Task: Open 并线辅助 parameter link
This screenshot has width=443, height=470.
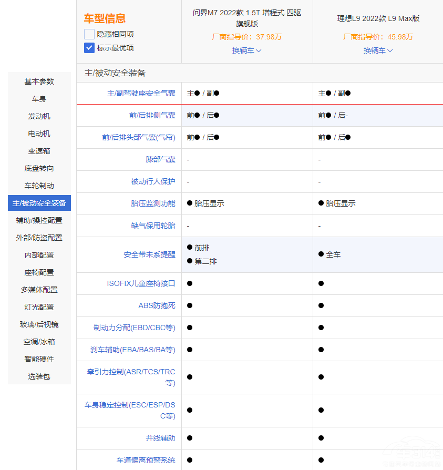Action: 160,438
